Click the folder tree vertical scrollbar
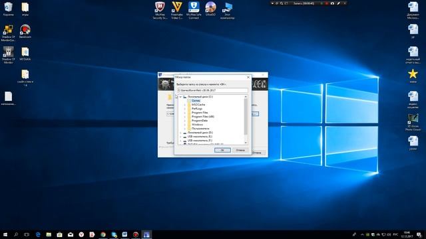This screenshot has width=426, height=239. tap(246, 117)
